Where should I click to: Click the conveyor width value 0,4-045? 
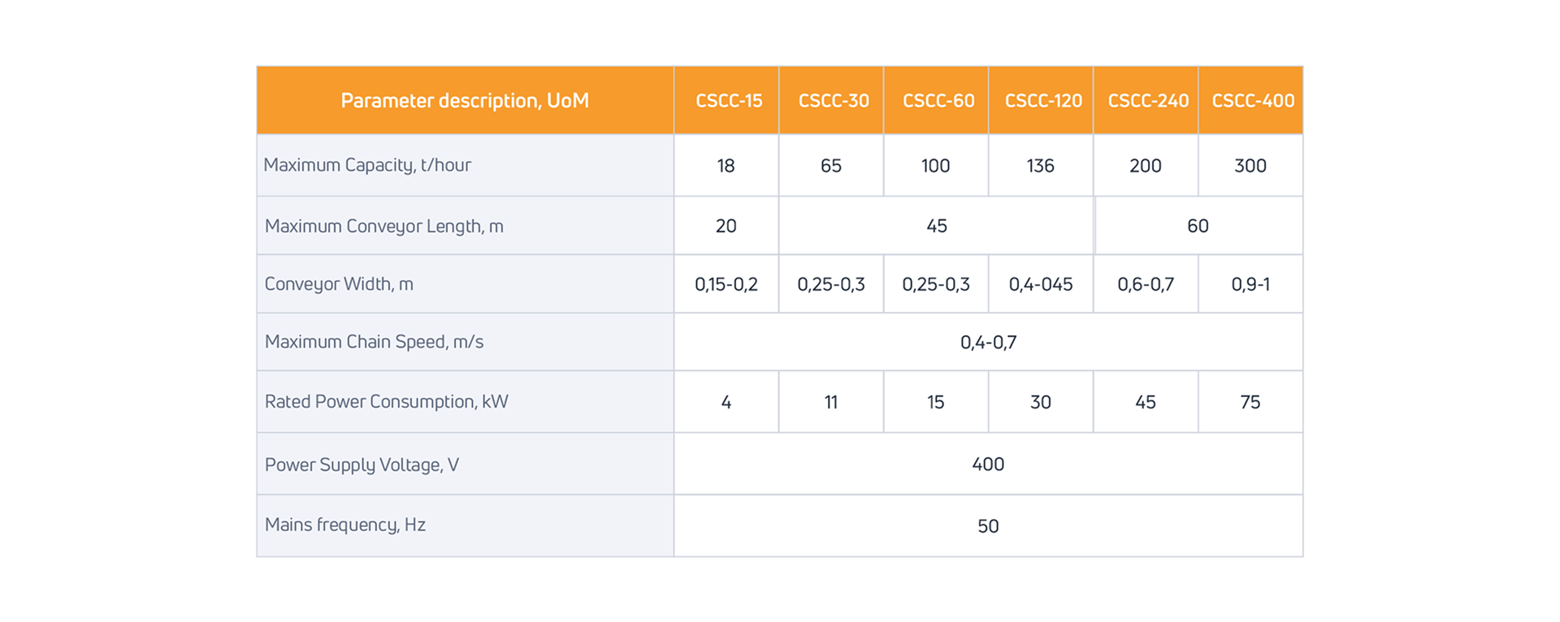(x=1040, y=284)
